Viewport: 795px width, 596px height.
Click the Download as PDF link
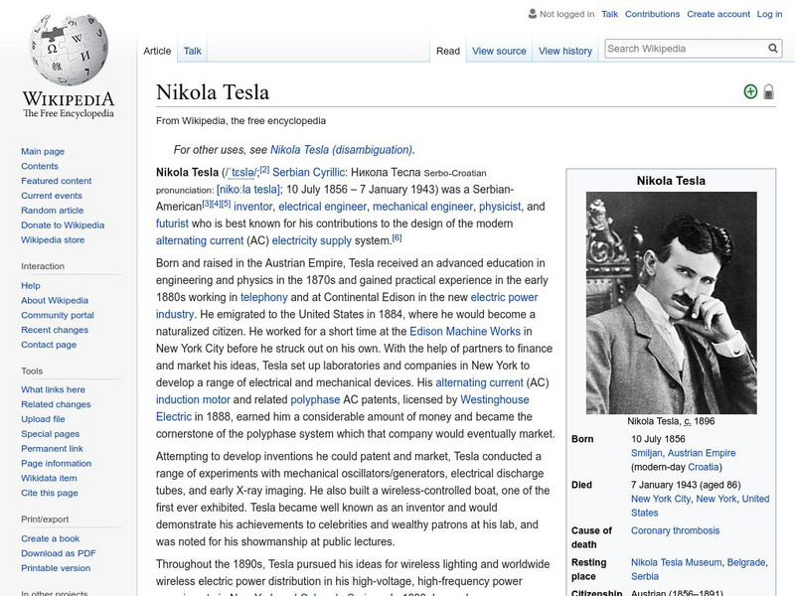pyautogui.click(x=59, y=553)
